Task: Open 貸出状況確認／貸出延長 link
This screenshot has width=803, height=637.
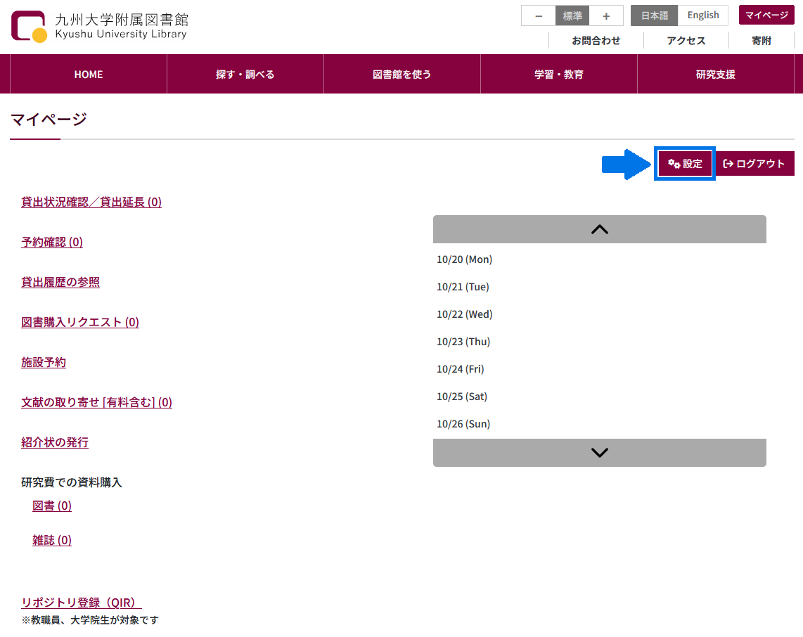Action: [91, 202]
